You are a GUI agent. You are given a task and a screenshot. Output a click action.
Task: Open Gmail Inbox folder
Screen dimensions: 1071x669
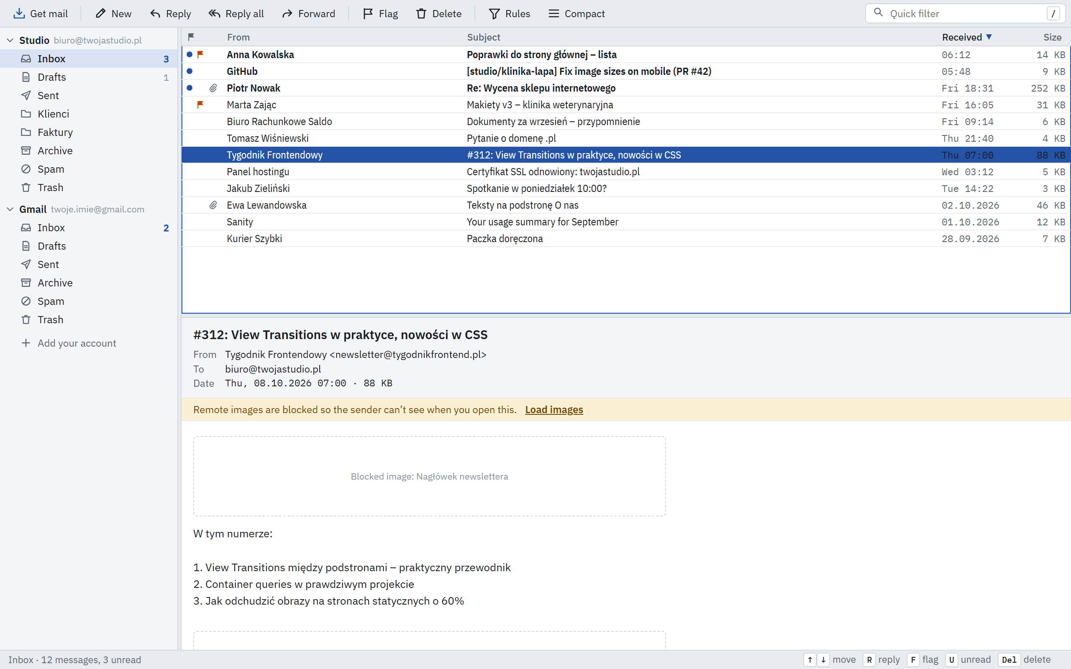point(89,228)
